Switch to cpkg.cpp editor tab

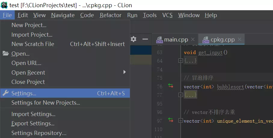click(x=222, y=40)
